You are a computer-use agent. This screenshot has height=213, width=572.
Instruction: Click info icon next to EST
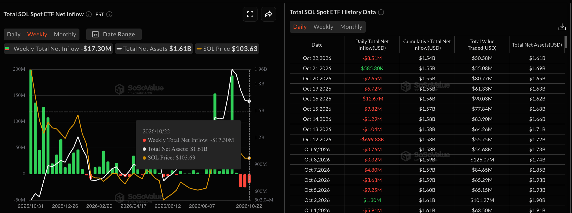109,14
